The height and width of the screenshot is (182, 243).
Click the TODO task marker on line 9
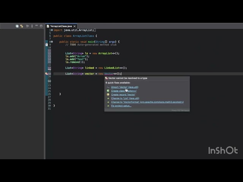tap(46, 45)
